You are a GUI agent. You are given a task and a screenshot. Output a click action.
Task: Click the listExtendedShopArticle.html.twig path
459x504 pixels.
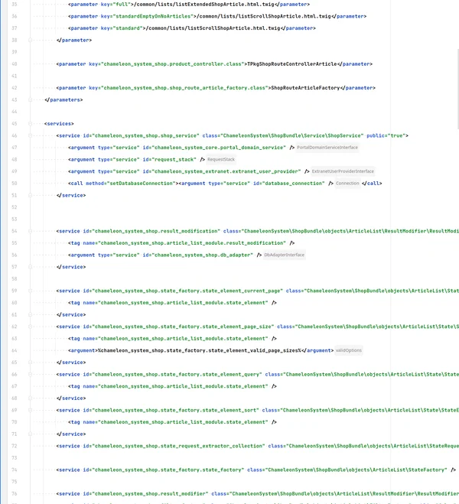point(206,5)
